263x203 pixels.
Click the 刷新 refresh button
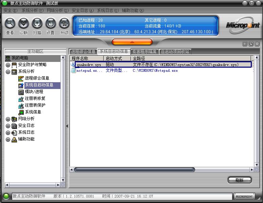pyautogui.click(x=240, y=180)
